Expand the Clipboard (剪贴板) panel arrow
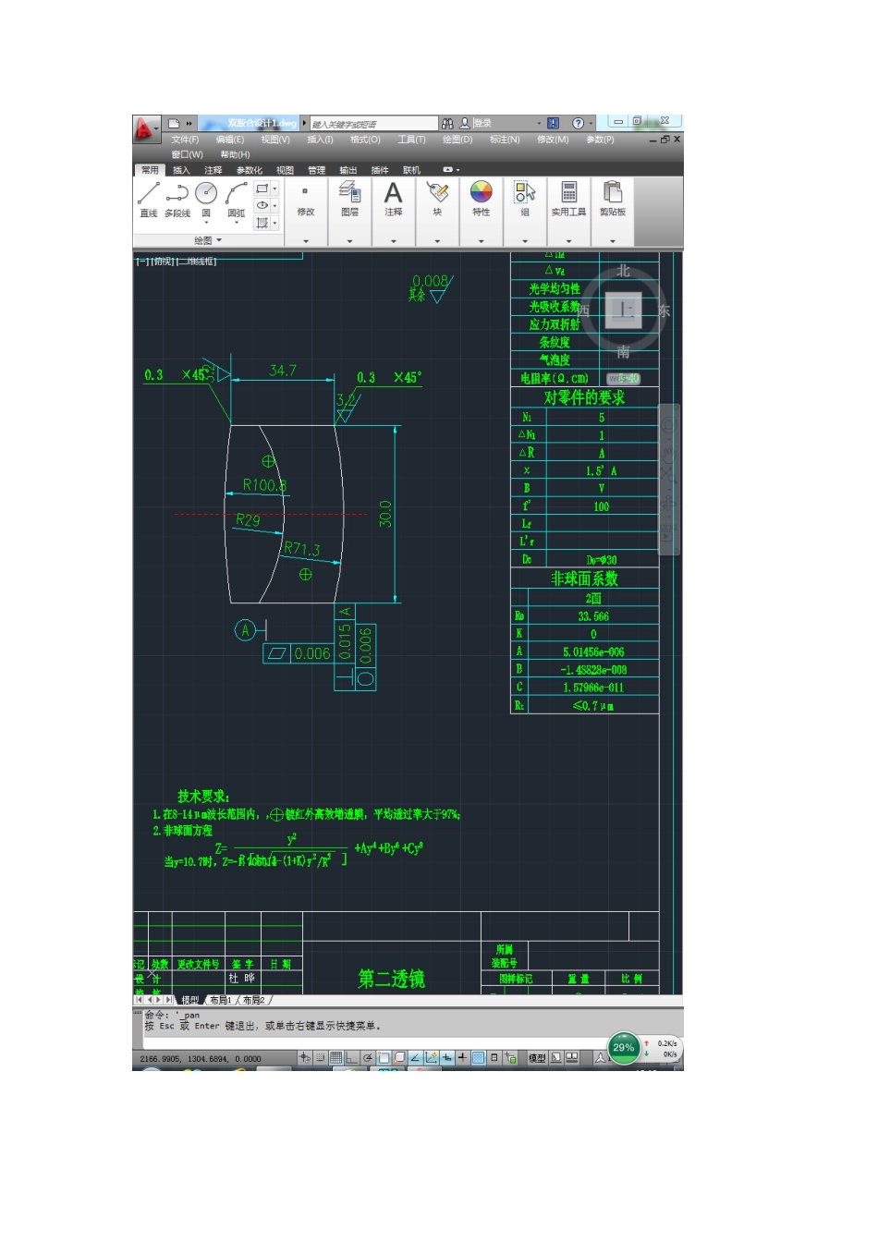 613,241
